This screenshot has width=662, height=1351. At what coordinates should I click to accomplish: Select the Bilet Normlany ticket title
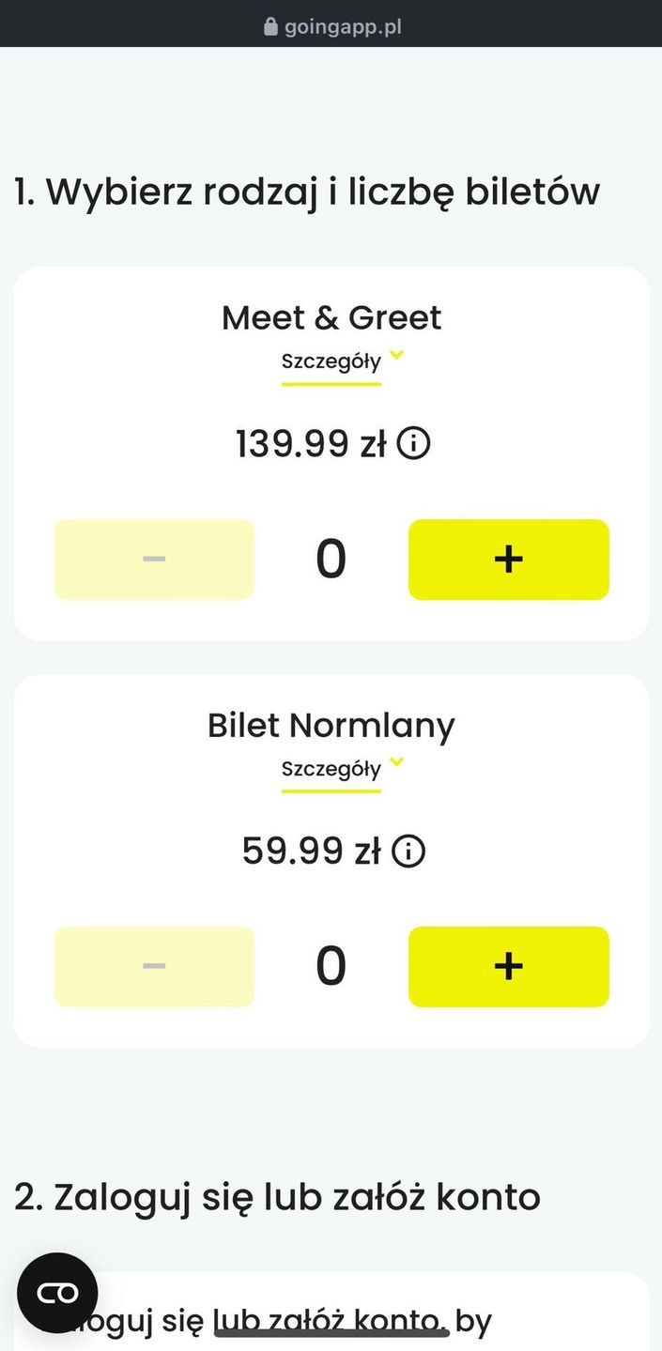point(331,726)
